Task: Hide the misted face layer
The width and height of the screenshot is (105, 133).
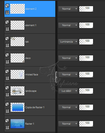Action: tap(7, 78)
